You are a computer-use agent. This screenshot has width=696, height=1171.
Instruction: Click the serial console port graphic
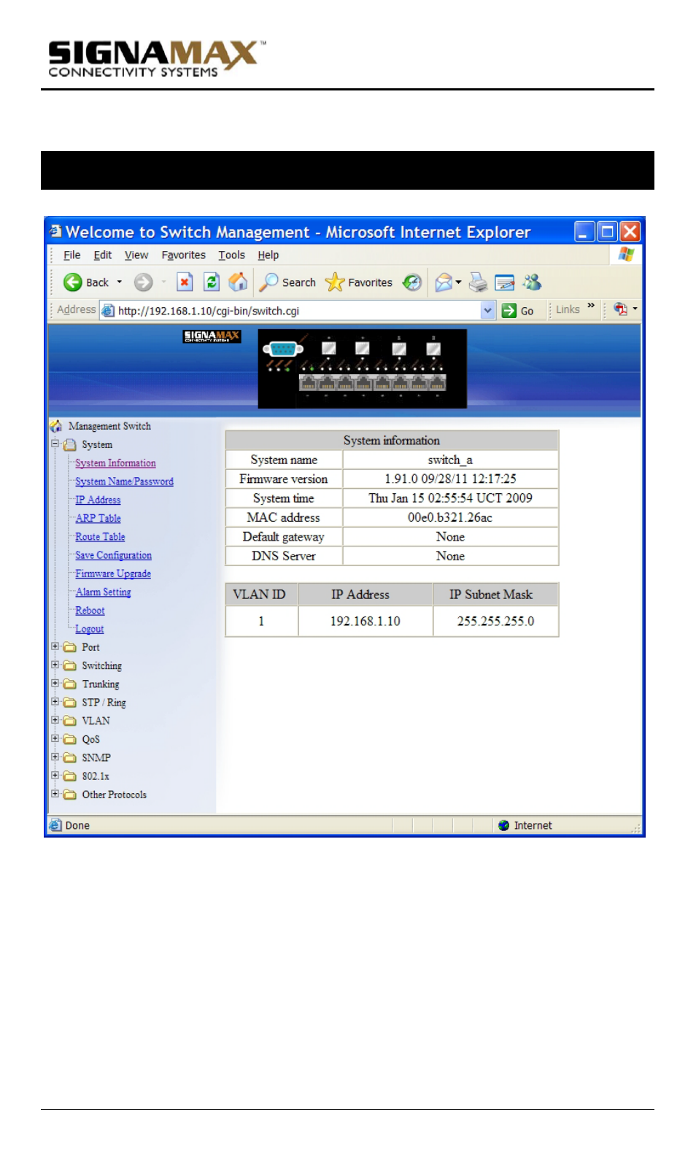coord(283,349)
